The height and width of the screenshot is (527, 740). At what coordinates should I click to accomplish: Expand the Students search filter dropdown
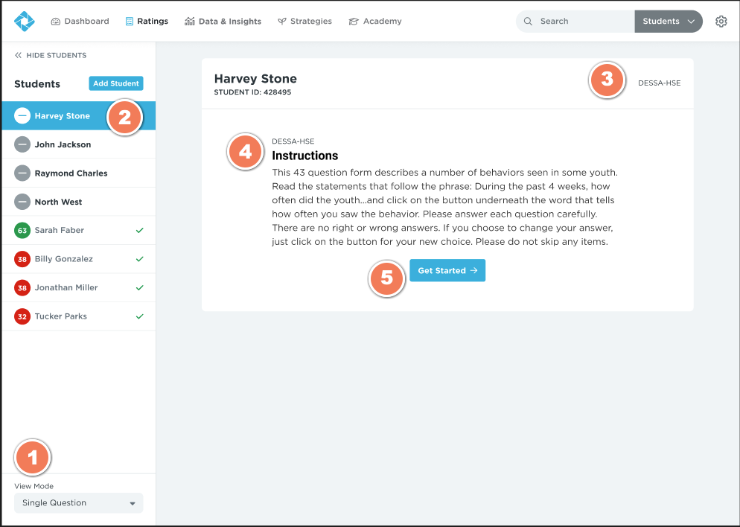click(668, 22)
